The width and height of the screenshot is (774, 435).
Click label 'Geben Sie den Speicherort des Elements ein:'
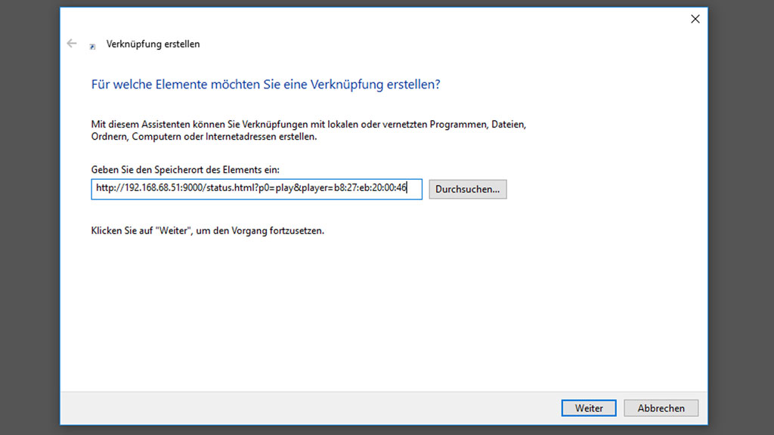click(x=185, y=170)
